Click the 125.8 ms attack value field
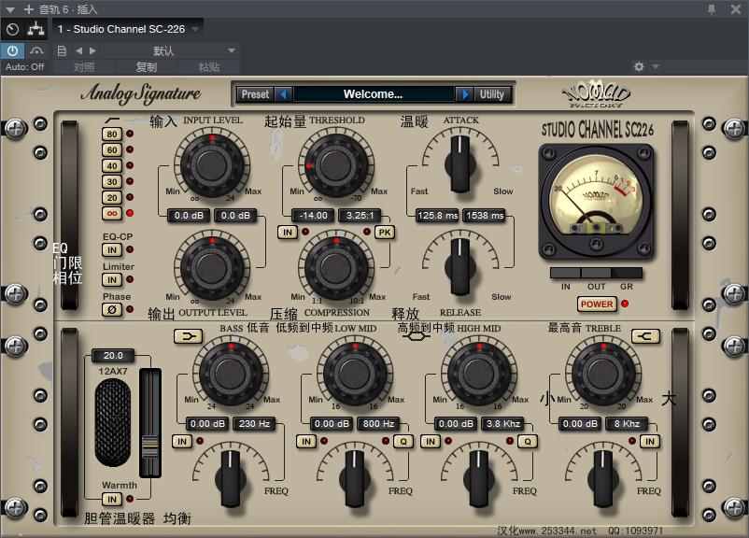Image resolution: width=749 pixels, height=538 pixels. coord(438,216)
